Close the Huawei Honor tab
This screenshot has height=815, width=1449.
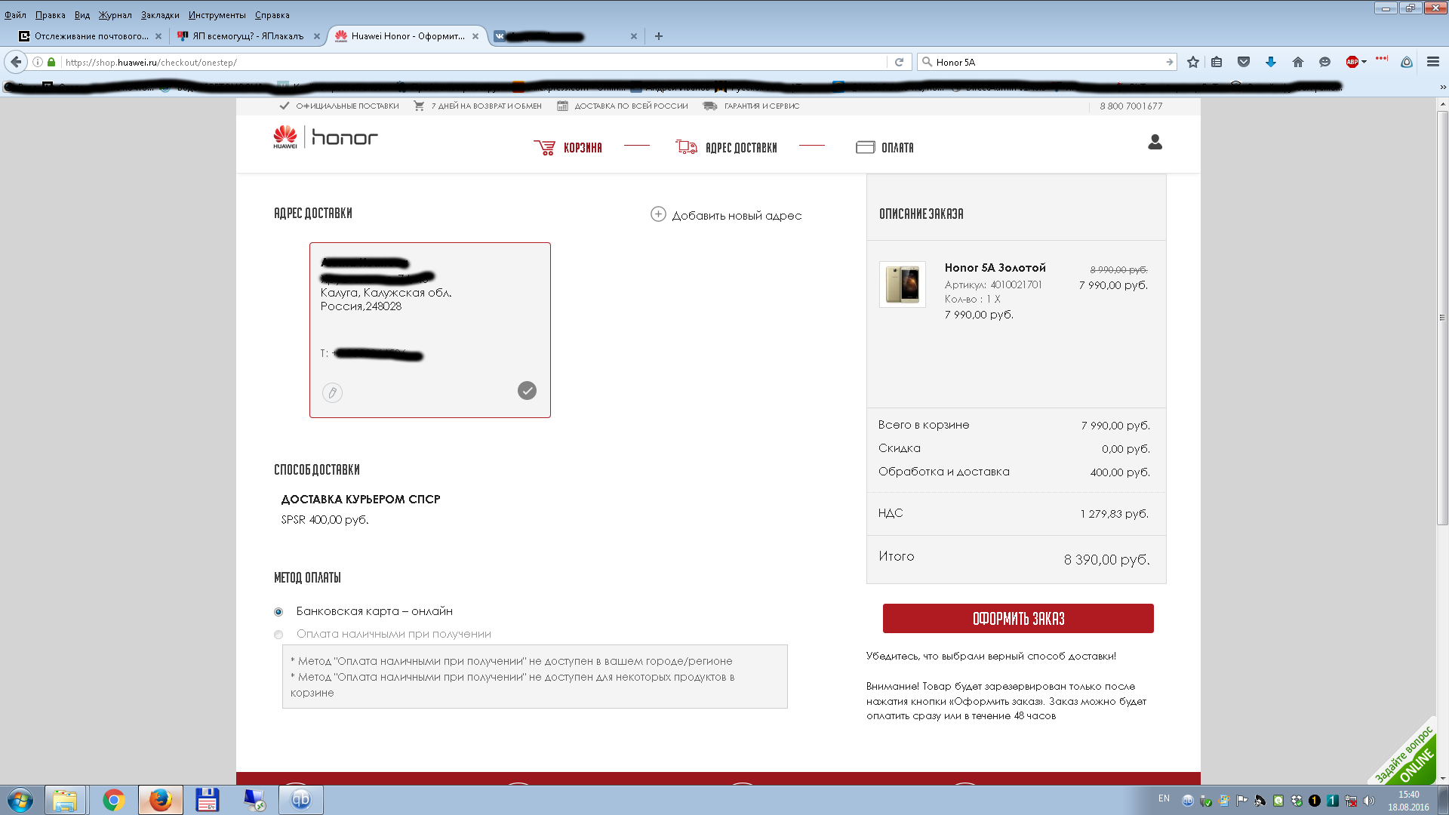(x=475, y=36)
